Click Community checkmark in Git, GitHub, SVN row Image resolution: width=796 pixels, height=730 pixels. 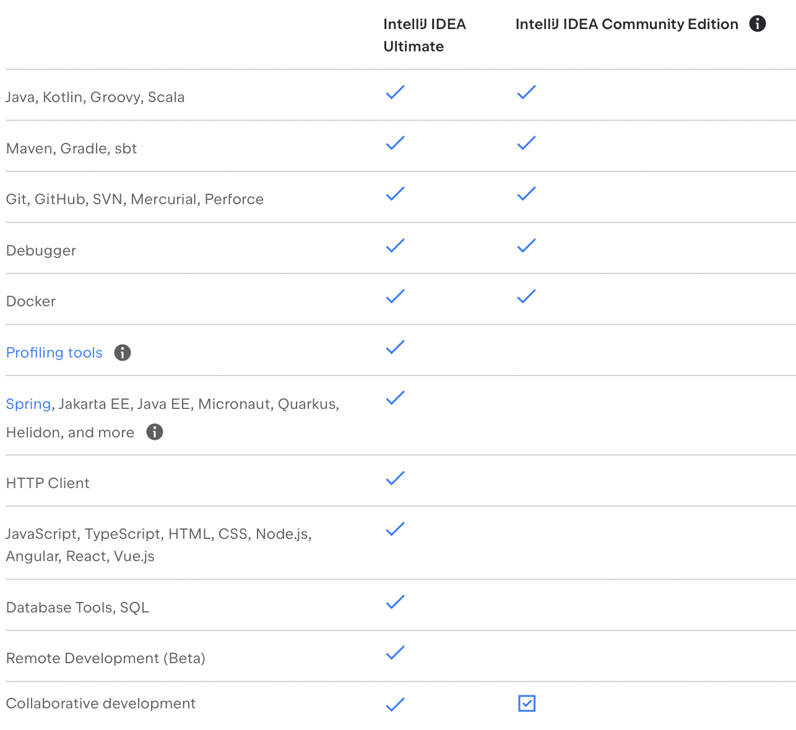[x=527, y=194]
